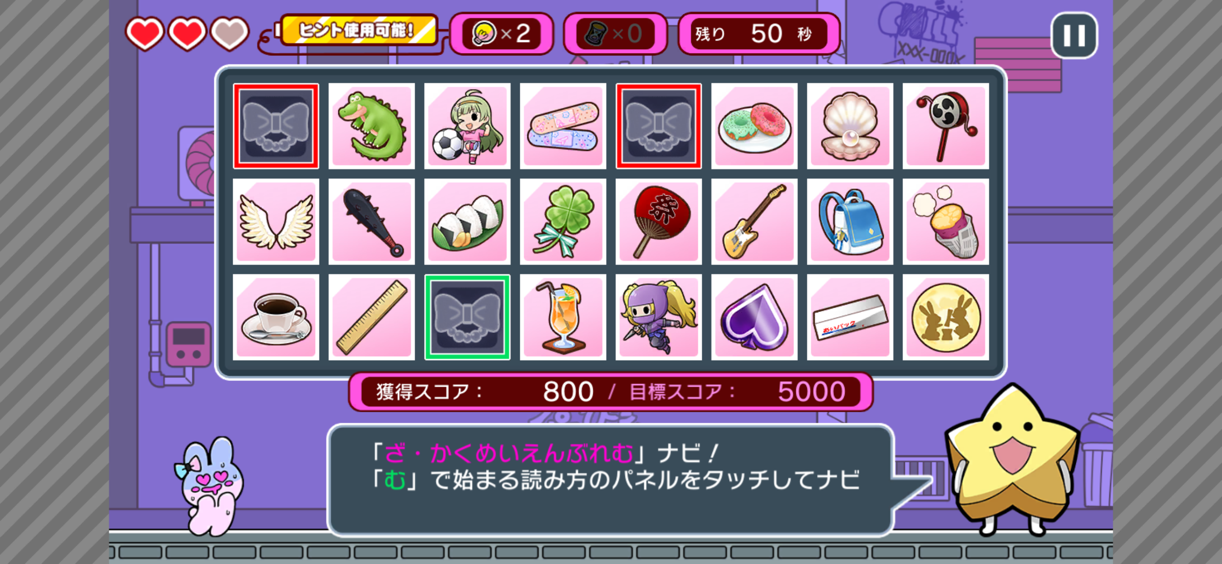Select the soccer girl character panel
1222x564 pixels.
tap(467, 126)
